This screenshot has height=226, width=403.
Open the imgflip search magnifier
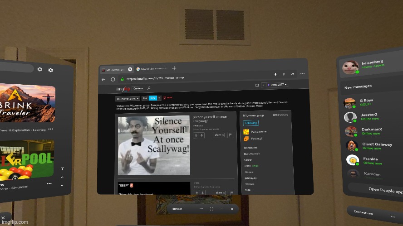click(x=148, y=88)
